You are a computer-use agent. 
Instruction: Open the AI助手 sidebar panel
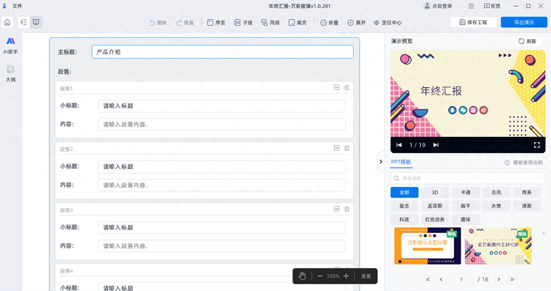(11, 45)
